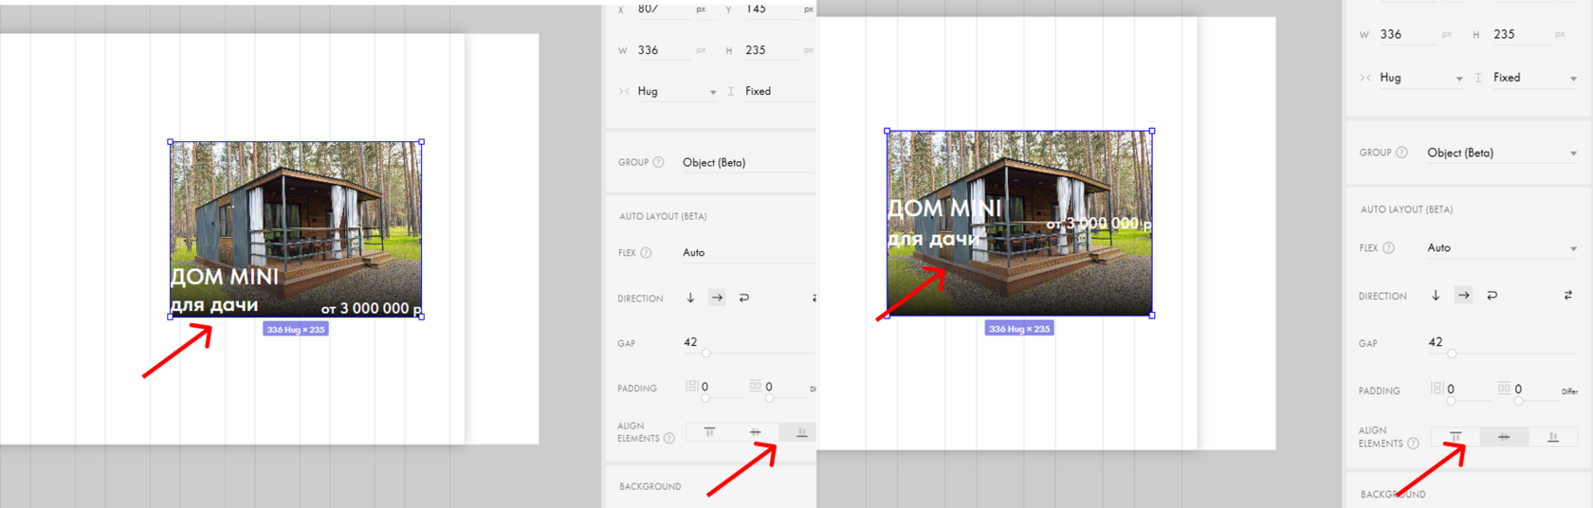The image size is (1593, 508).
Task: Enable wrap direction icon in left screenshot panel
Action: point(744,298)
